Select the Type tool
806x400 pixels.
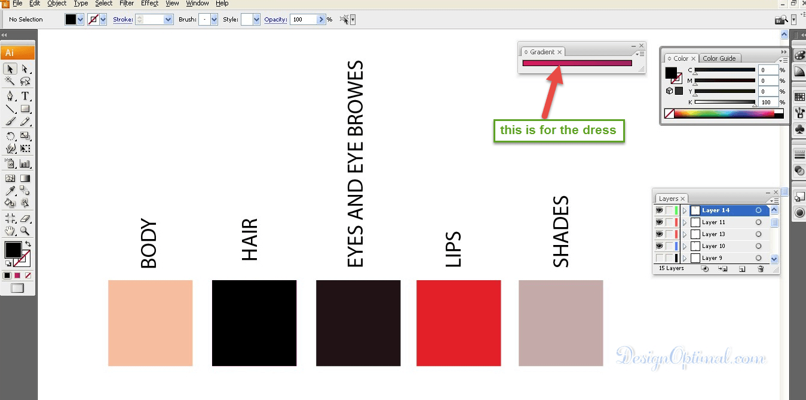(x=25, y=96)
